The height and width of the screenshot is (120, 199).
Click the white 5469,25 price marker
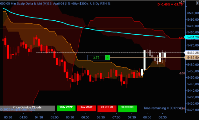(192, 53)
